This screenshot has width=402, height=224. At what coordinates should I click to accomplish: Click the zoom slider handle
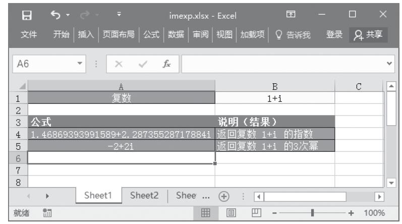click(x=314, y=213)
